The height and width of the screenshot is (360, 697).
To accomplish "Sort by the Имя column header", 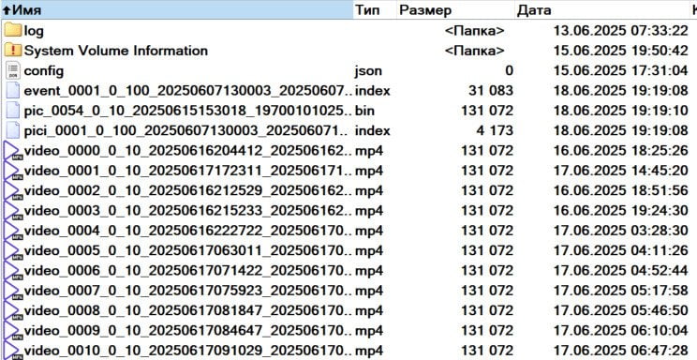I will tap(176, 9).
